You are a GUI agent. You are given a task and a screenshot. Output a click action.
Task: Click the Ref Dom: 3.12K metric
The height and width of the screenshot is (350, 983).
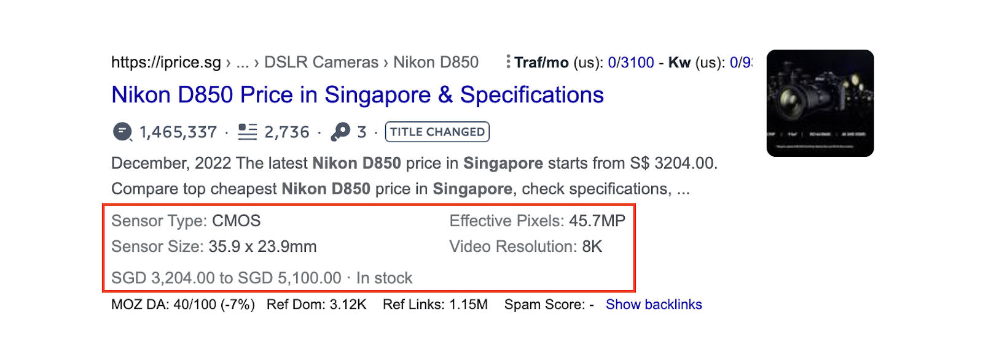(316, 305)
